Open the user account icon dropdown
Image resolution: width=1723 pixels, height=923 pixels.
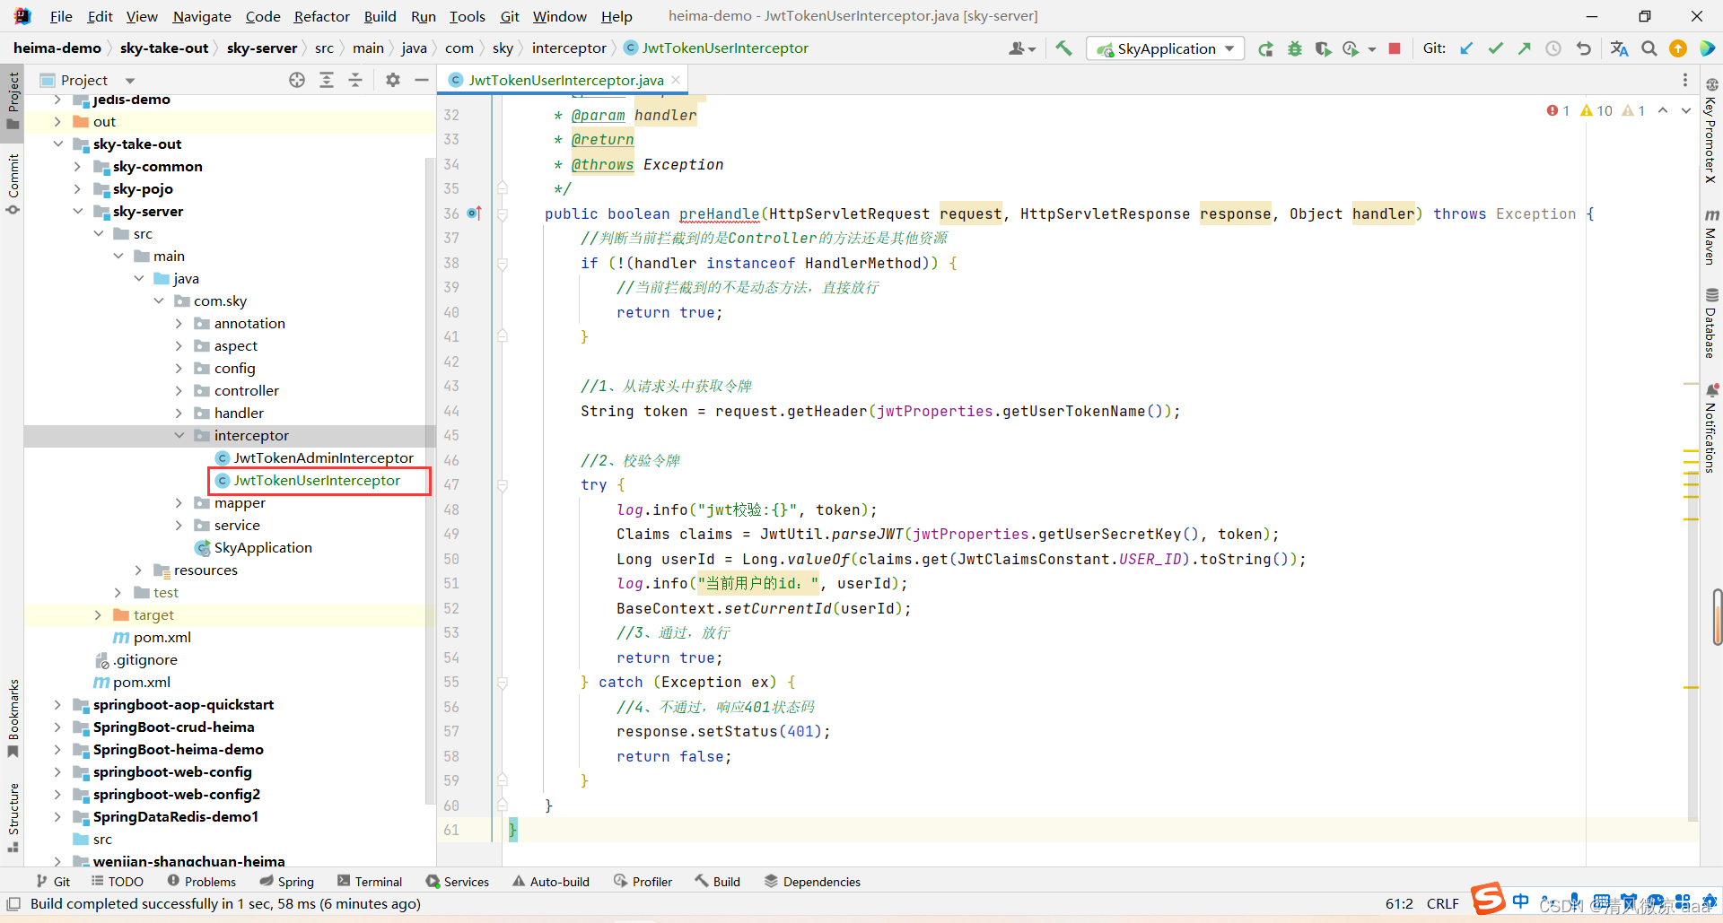pos(1022,48)
